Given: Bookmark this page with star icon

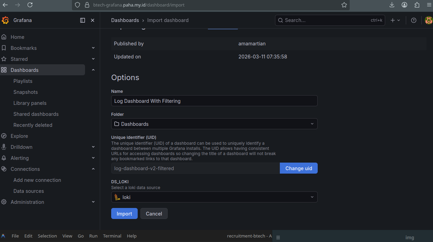Looking at the screenshot, I should click(x=344, y=5).
